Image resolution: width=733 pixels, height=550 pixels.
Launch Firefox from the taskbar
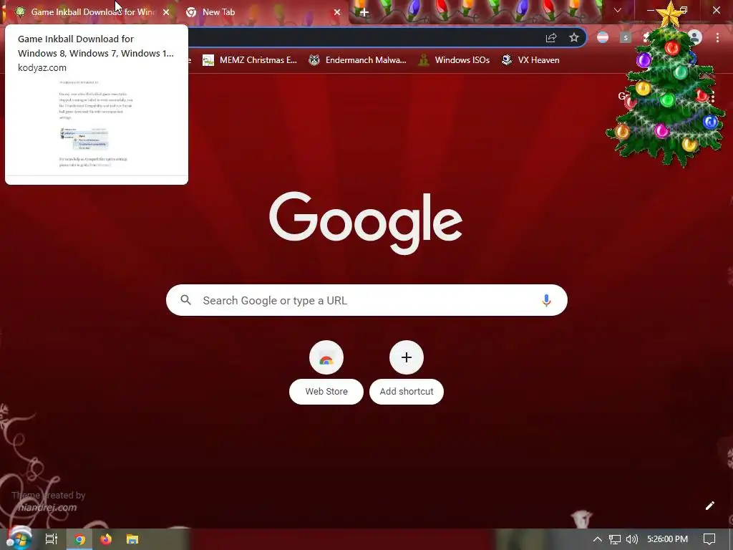tap(106, 539)
